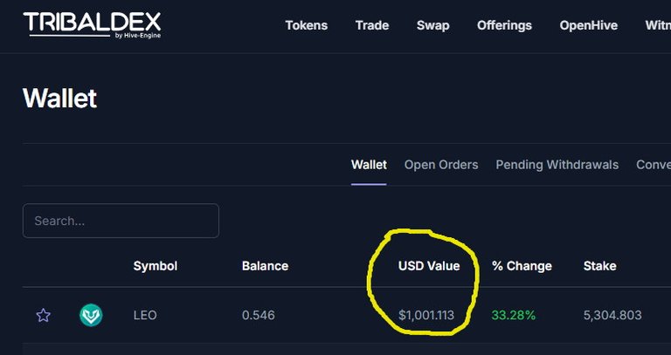This screenshot has height=355, width=671.
Task: Click the LEO token lion icon
Action: coord(91,315)
